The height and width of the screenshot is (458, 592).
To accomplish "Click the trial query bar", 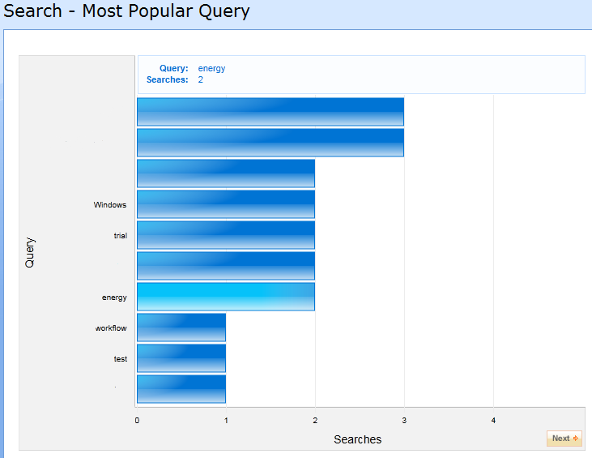I will 226,235.
